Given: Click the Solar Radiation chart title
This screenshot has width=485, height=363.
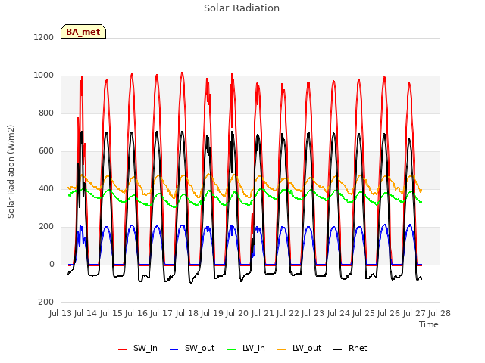Looking at the screenshot, I should (x=242, y=8).
